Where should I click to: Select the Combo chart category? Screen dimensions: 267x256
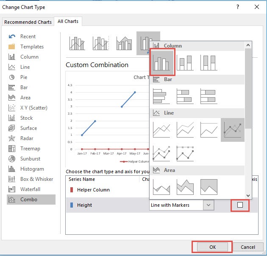click(x=31, y=200)
